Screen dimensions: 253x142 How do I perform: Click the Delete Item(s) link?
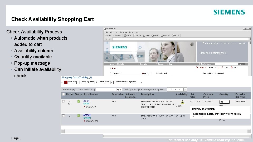tap(69, 89)
